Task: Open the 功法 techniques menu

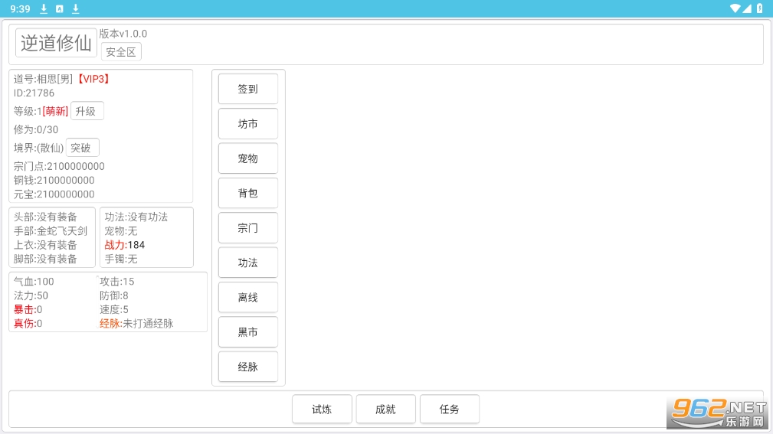Action: (x=248, y=263)
